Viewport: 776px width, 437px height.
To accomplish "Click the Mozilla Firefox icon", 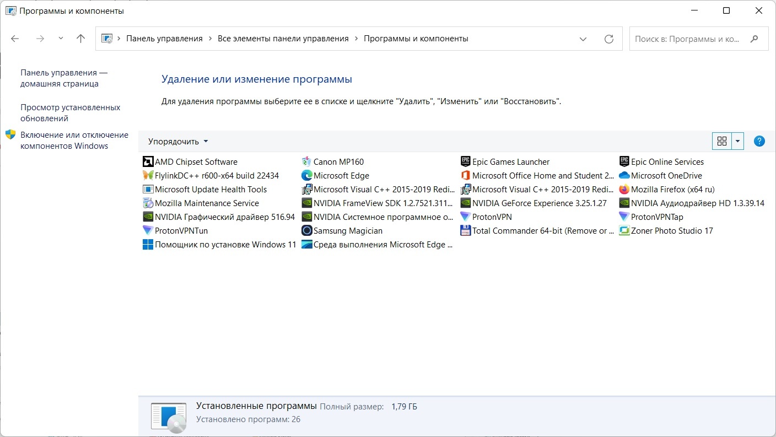I will coord(624,190).
